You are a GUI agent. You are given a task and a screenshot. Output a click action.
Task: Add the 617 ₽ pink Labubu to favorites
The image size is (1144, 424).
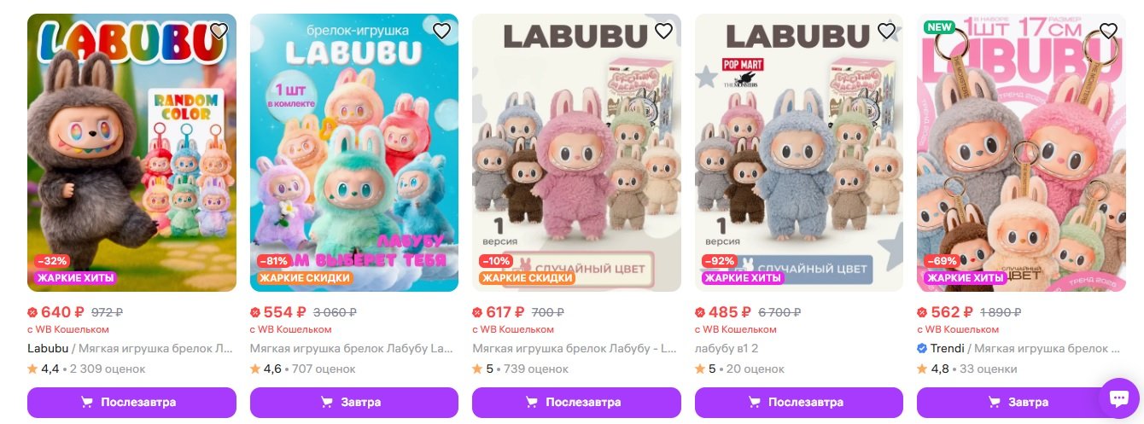coord(663,32)
